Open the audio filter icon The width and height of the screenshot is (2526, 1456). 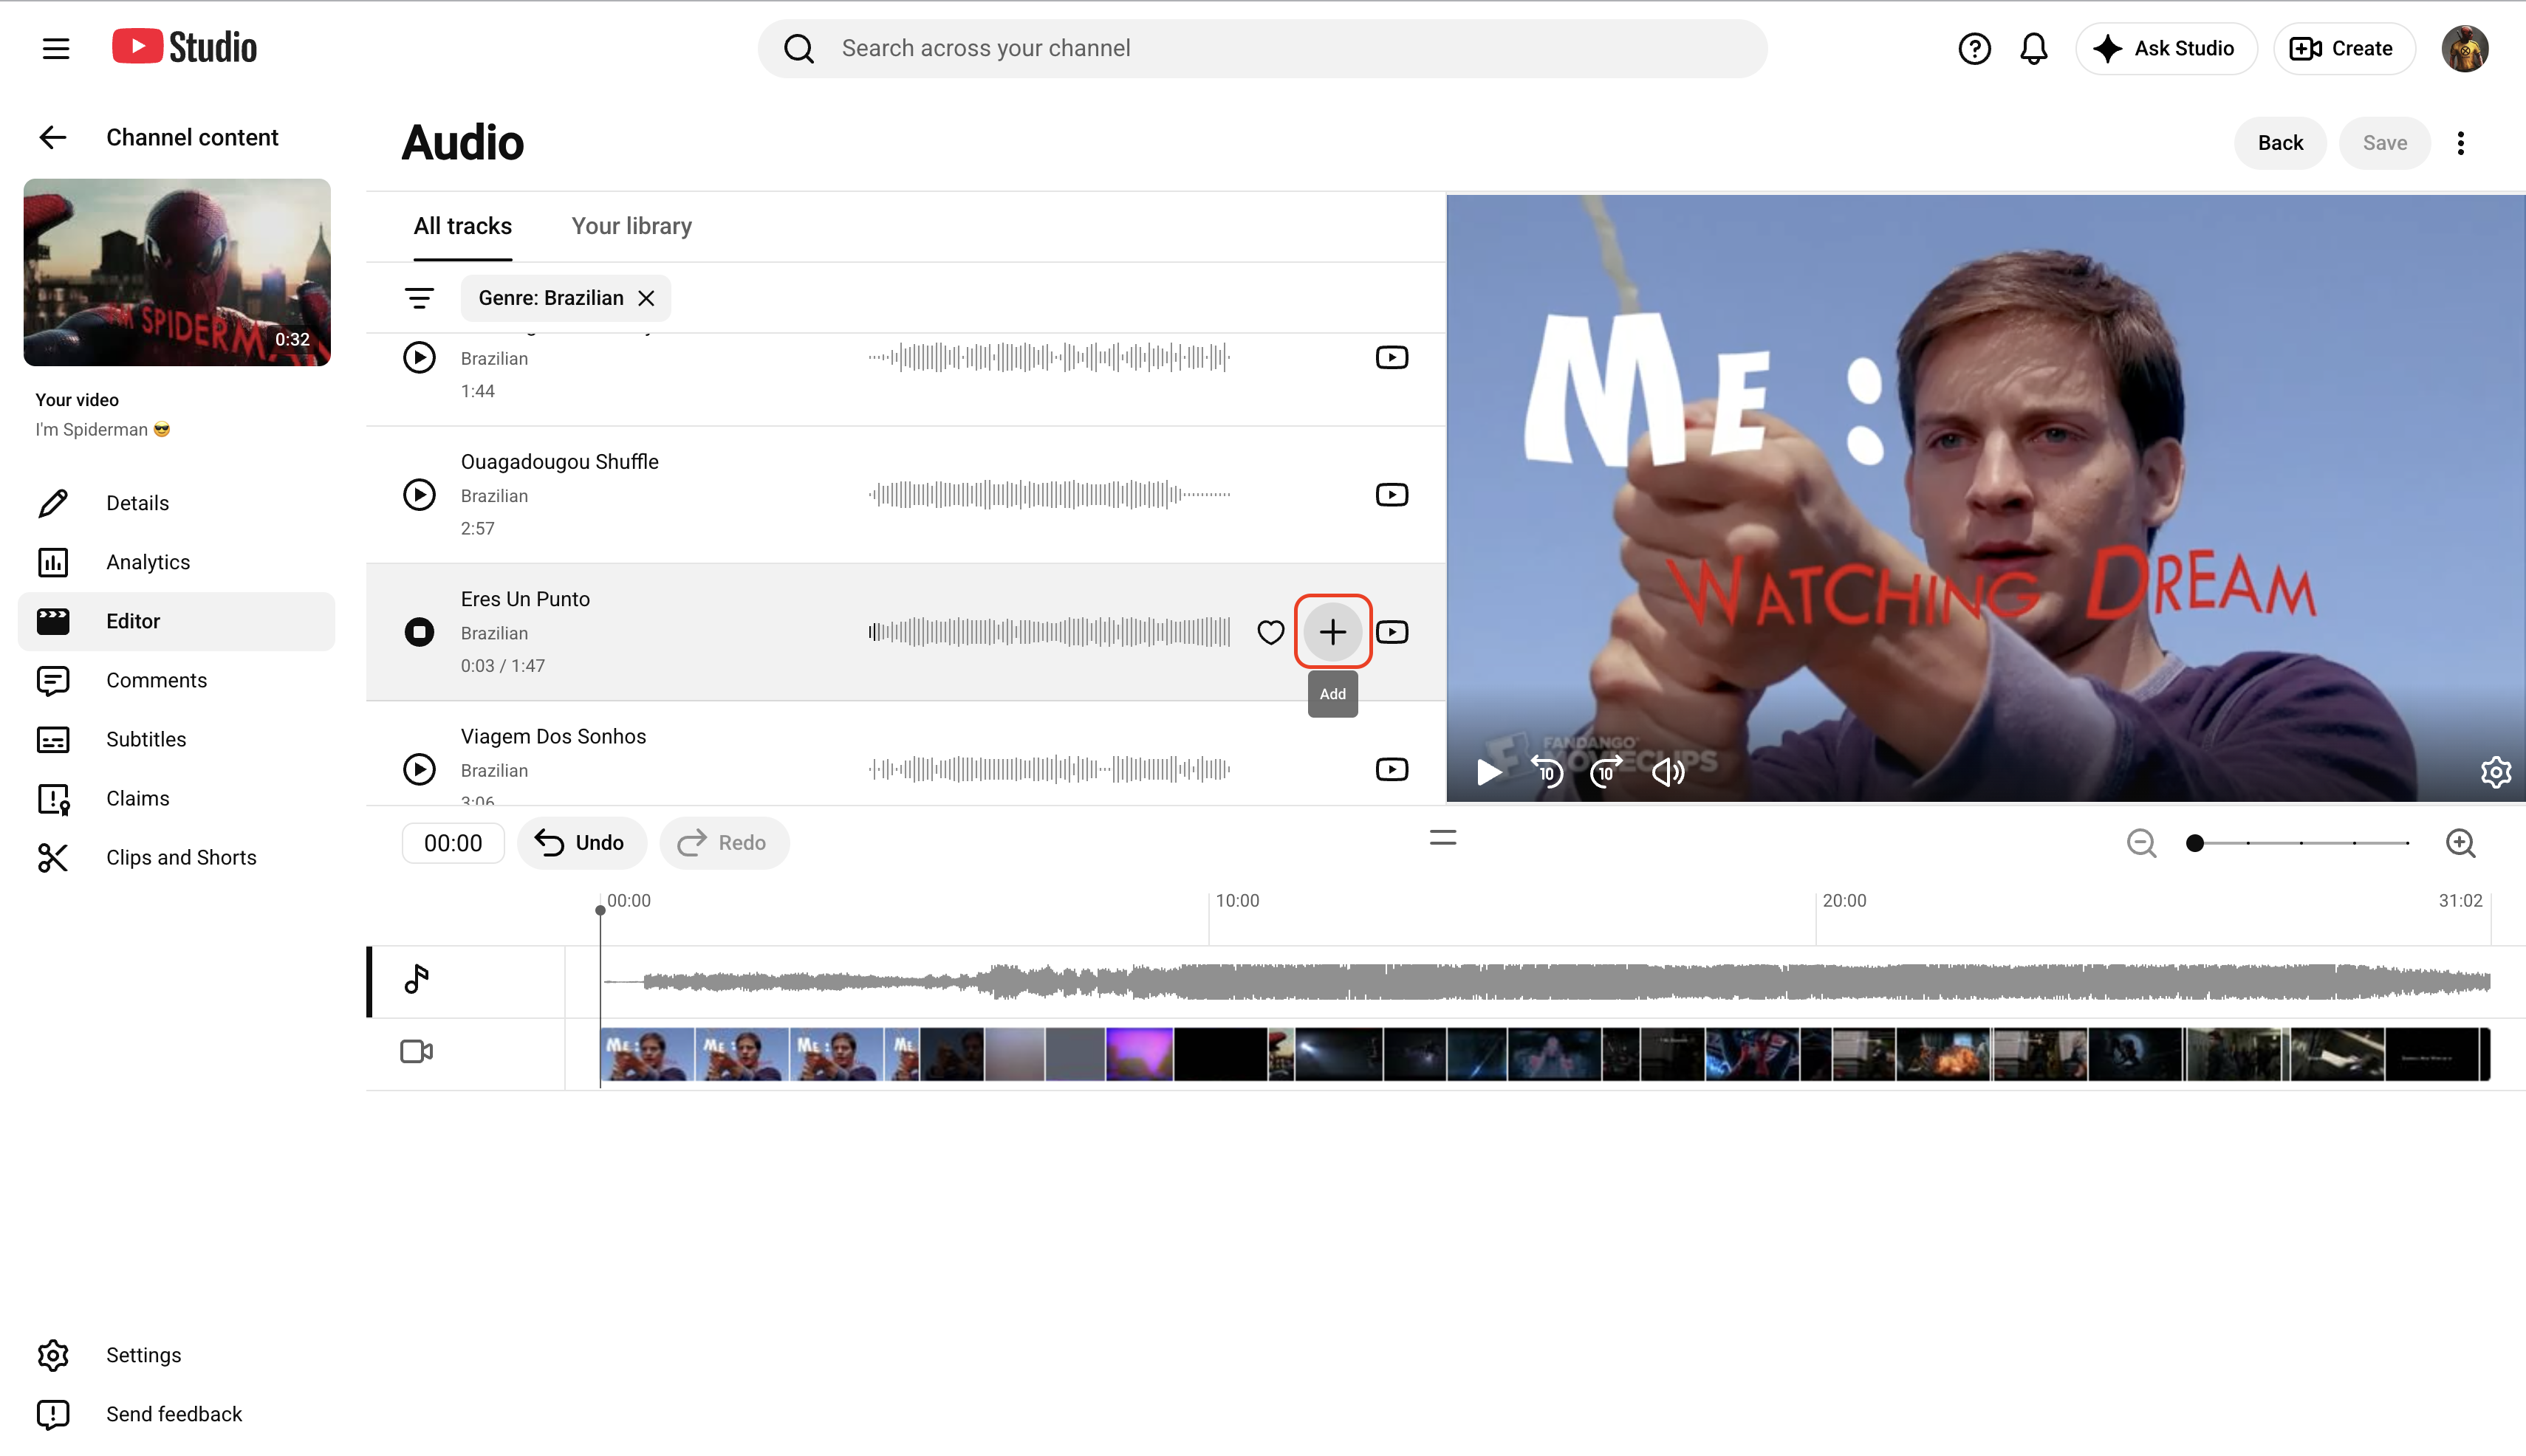pyautogui.click(x=420, y=298)
